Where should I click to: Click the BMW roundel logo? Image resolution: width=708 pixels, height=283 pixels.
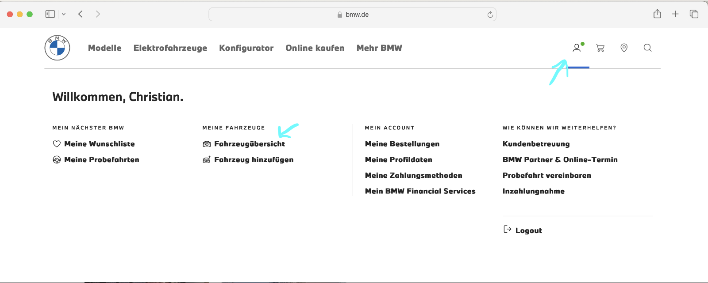click(x=57, y=47)
